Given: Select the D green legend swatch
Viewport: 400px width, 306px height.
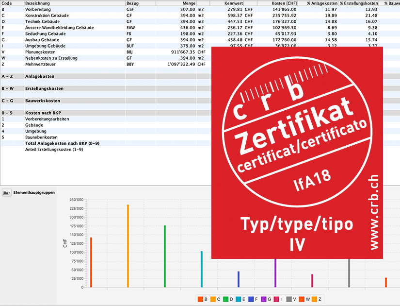Looking at the screenshot, I should [x=225, y=299].
